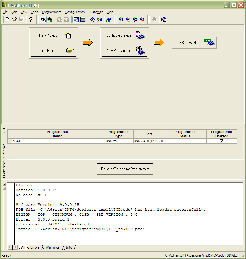Open the Edit menu
This screenshot has height=259, width=246.
tap(14, 12)
